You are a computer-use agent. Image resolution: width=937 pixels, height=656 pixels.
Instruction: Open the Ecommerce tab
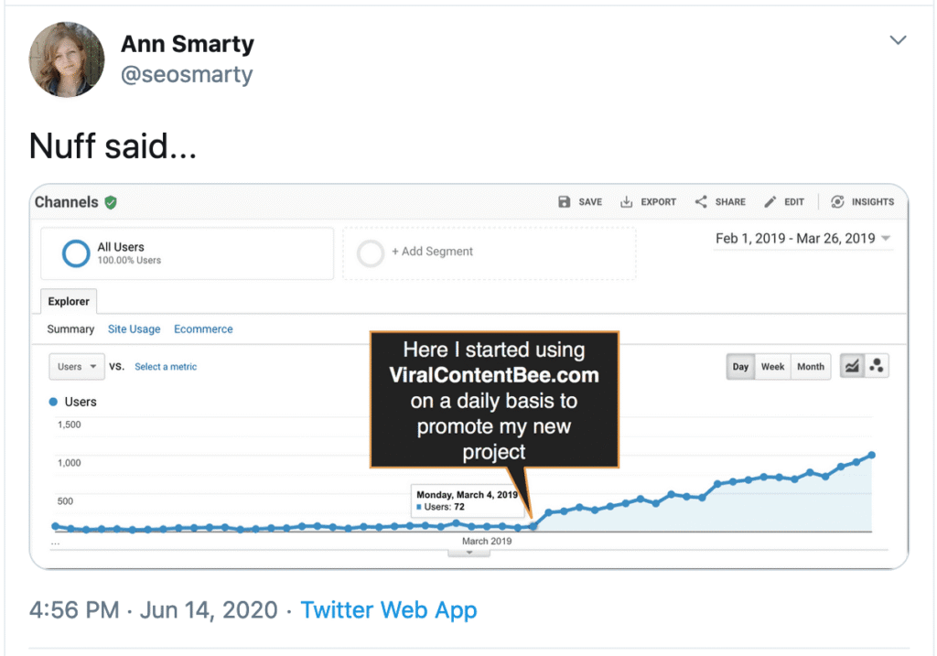click(203, 329)
